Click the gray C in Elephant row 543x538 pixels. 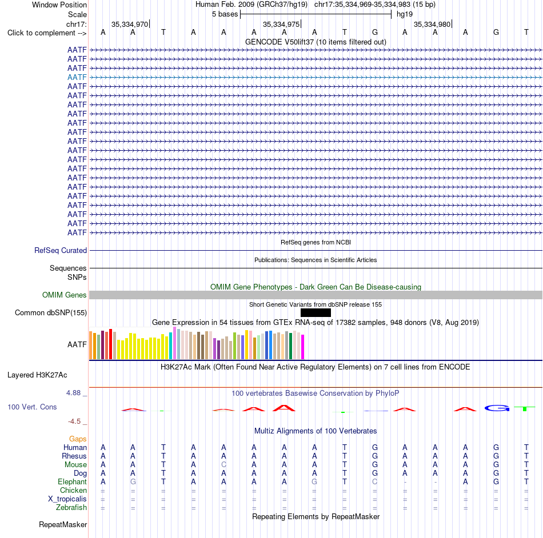tap(375, 481)
